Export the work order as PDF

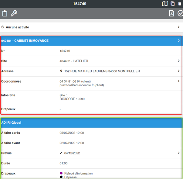(171, 13)
